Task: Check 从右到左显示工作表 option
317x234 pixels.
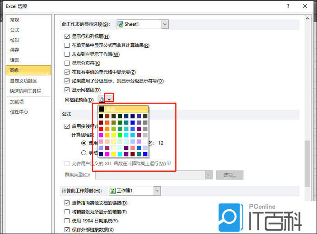Action: [67, 54]
